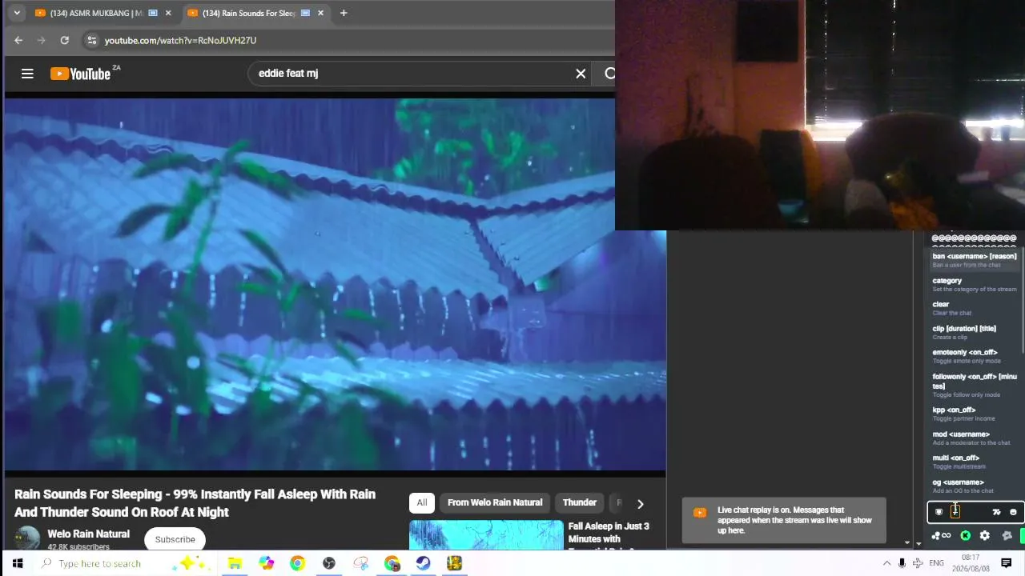Choose the 'clip [duration] [title]' command
1025x576 pixels.
pos(975,332)
